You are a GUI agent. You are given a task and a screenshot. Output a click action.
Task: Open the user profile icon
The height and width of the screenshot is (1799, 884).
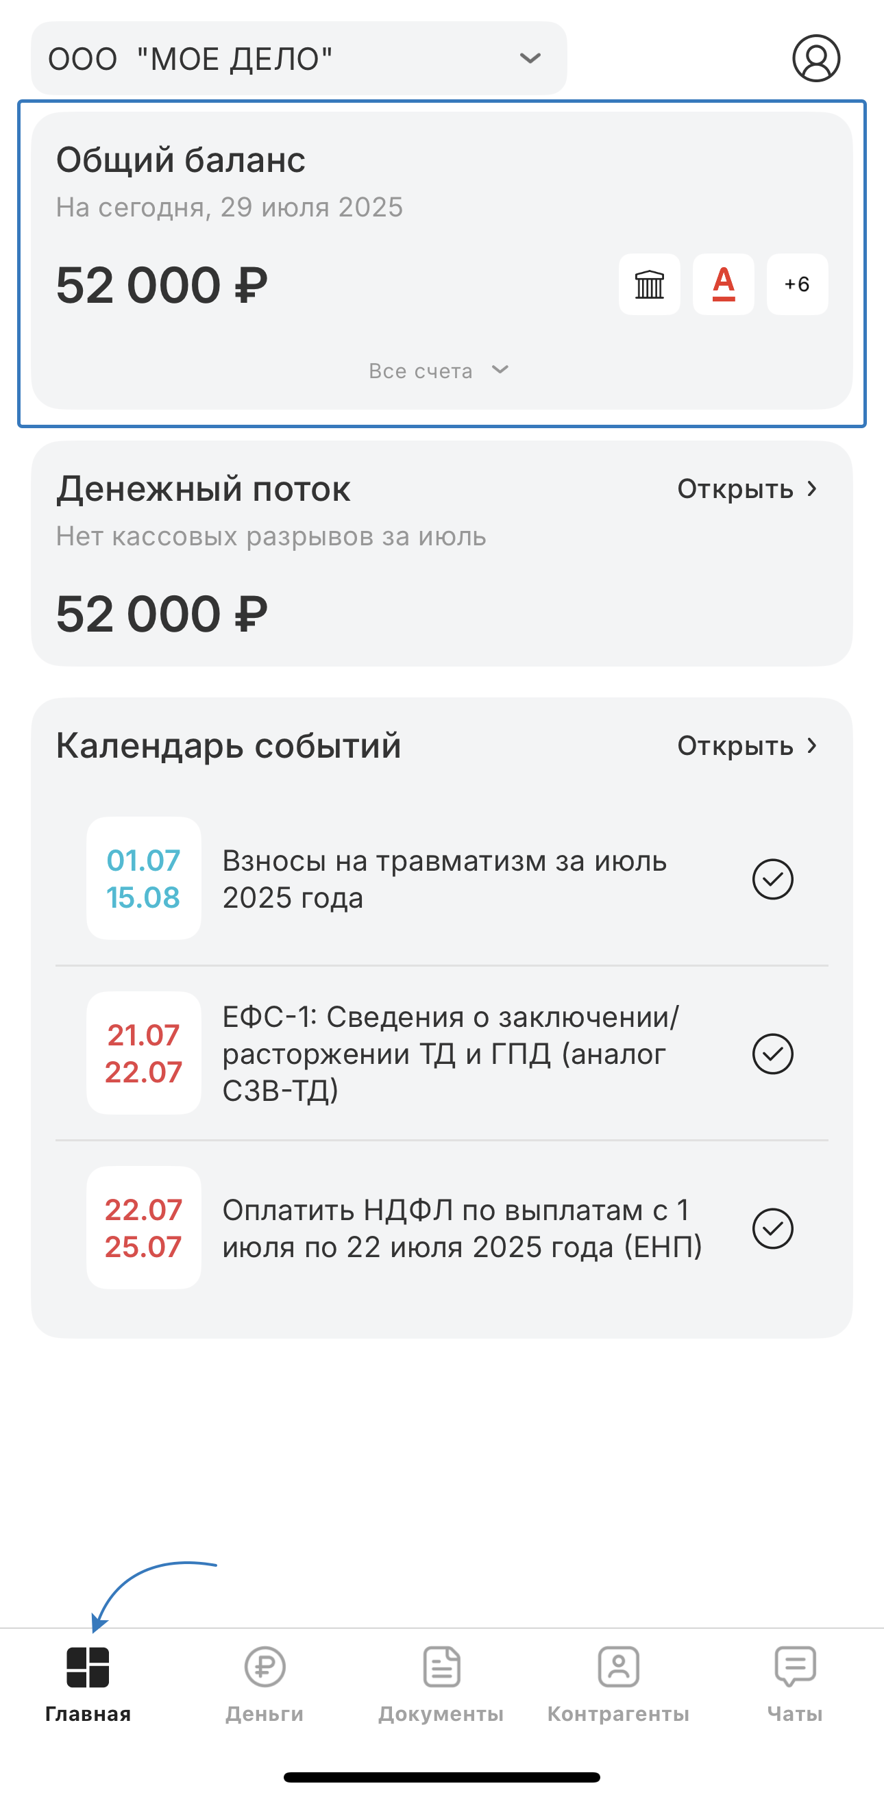[x=815, y=58]
